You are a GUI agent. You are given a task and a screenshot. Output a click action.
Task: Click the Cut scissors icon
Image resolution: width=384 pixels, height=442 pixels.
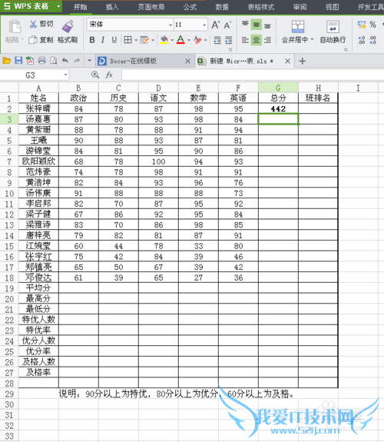coord(33,25)
